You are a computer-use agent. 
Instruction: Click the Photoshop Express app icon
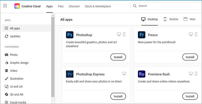point(70,74)
